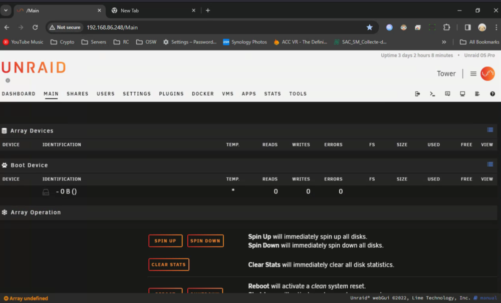Open the Feedback icon
Image resolution: width=501 pixels, height=303 pixels.
[x=447, y=94]
